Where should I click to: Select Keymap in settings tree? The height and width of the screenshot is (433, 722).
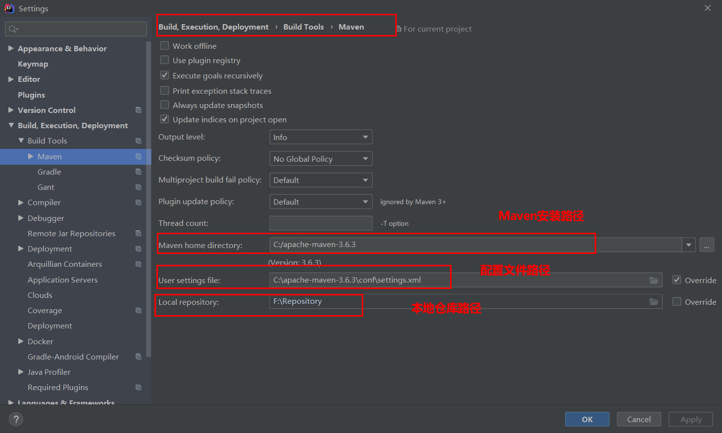click(33, 64)
